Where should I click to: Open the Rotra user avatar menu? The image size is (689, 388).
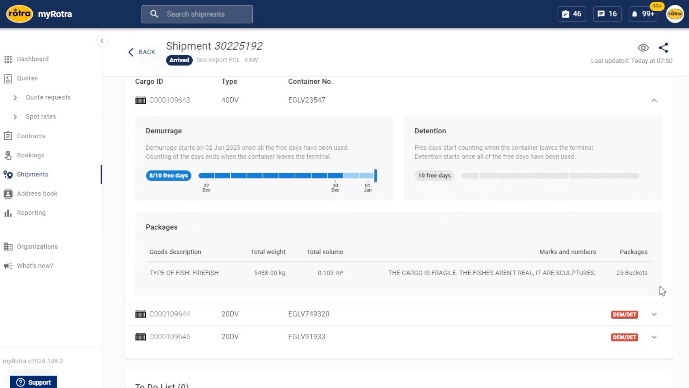pos(675,14)
